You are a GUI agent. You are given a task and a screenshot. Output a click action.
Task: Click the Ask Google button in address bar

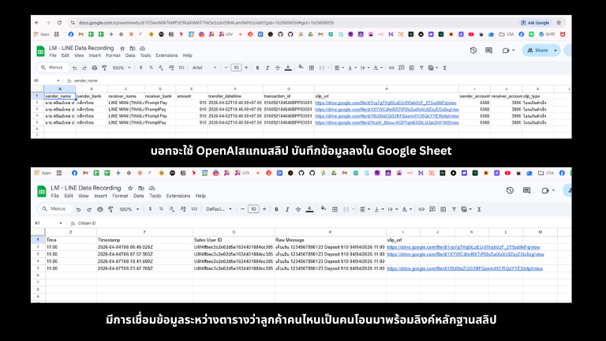[x=539, y=22]
